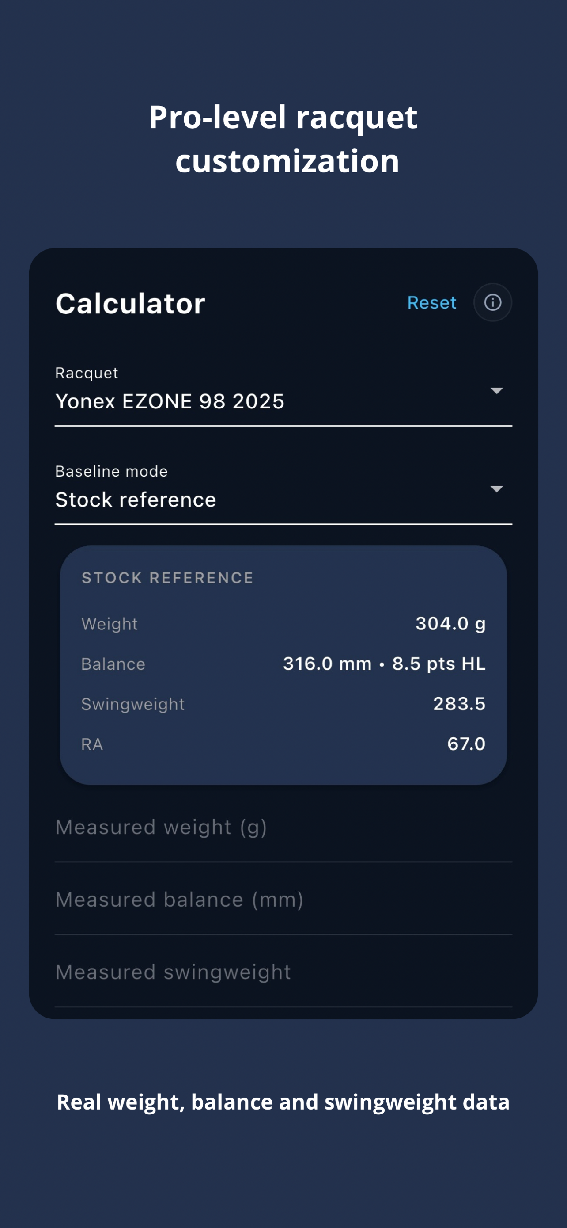Select the Balance 316.0 mm value
Viewport: 567px width, 1228px height.
click(x=327, y=664)
